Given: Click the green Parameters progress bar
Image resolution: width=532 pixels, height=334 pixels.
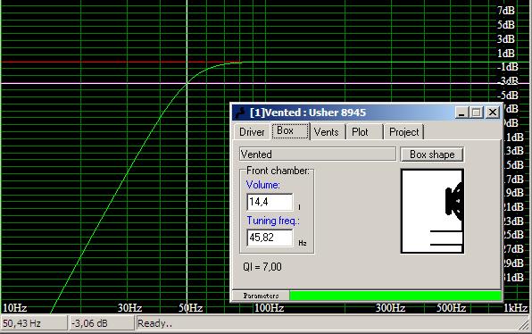Looking at the screenshot, I should pos(395,296).
